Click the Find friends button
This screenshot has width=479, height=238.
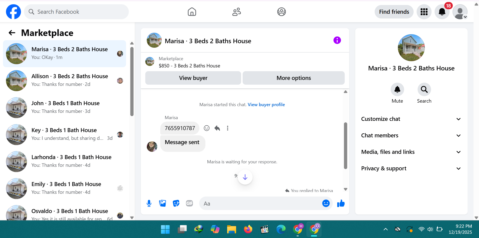[394, 12]
